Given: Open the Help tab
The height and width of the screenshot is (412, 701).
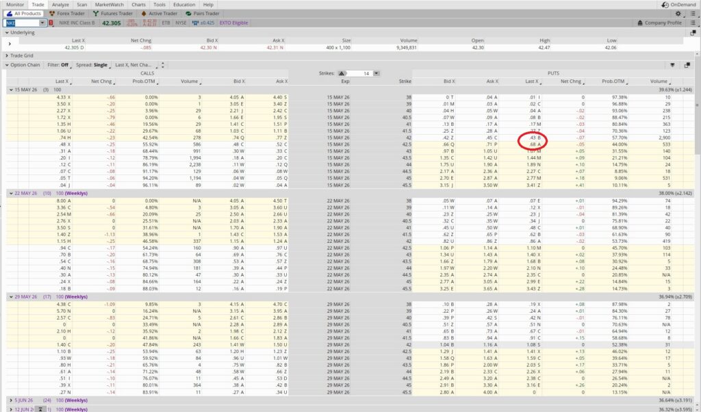Looking at the screenshot, I should 208,5.
